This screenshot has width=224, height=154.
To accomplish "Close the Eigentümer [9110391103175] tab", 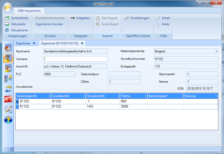I will [82, 43].
